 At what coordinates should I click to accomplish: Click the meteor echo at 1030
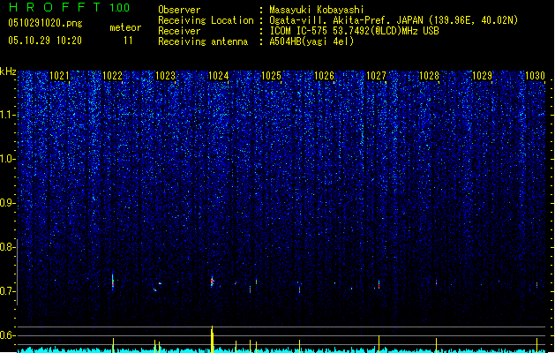coord(537,285)
